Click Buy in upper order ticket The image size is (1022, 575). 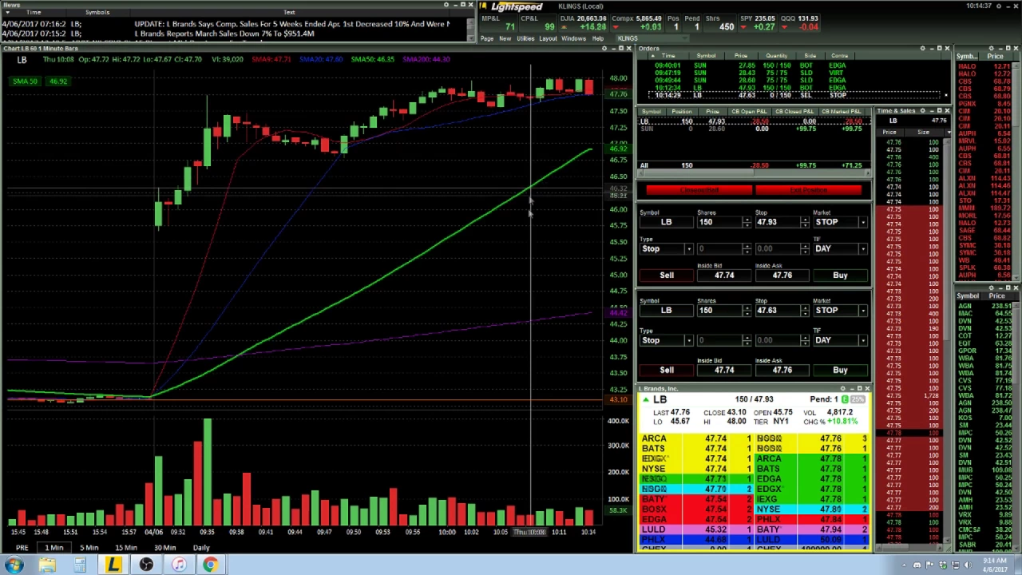pyautogui.click(x=840, y=276)
